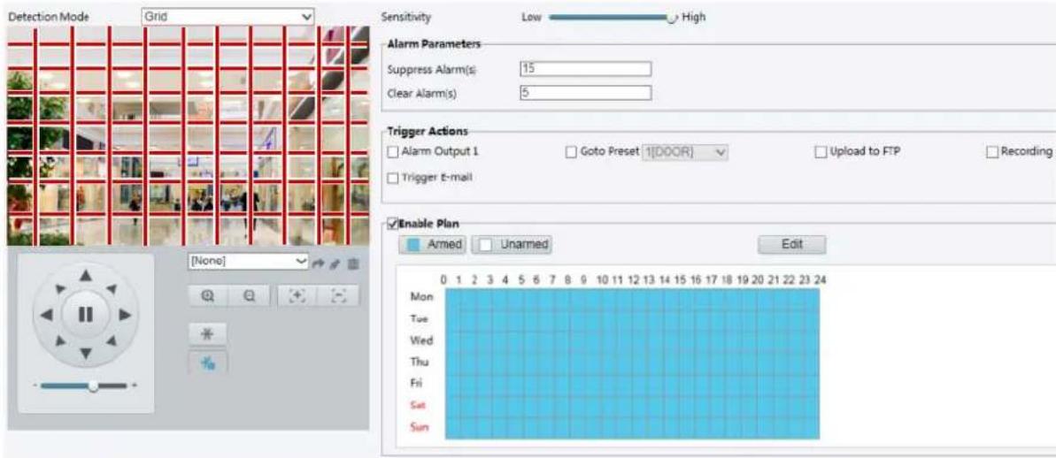Viewport: 1056px width, 458px height.
Task: Move camera down-right with diagonal PTZ arrow
Action: (x=112, y=341)
